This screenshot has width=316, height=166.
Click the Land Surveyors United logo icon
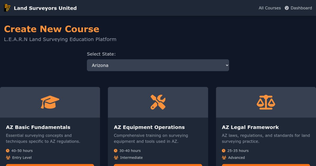[7, 8]
